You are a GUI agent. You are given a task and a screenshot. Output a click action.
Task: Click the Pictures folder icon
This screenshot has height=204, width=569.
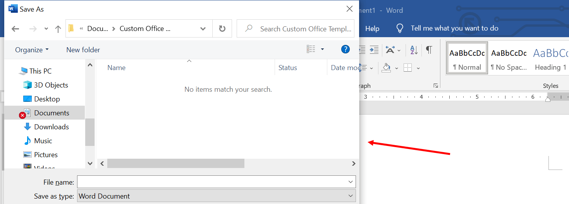click(x=27, y=154)
